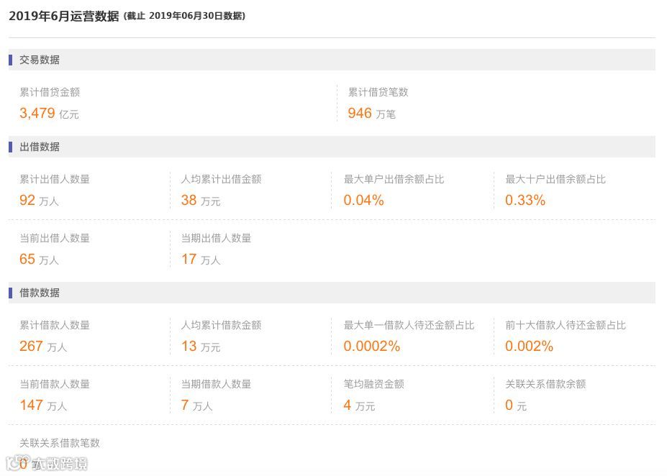This screenshot has height=476, width=667.
Task: Select the 借款数据 section header
Action: pyautogui.click(x=40, y=293)
